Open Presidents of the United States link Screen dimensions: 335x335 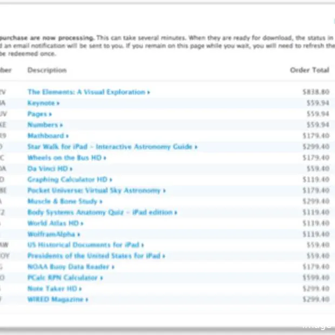click(94, 256)
